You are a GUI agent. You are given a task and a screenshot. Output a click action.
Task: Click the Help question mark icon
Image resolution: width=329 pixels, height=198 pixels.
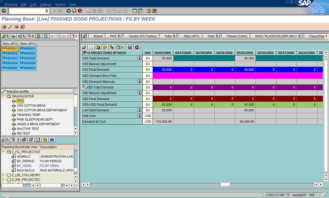[x=149, y=11]
